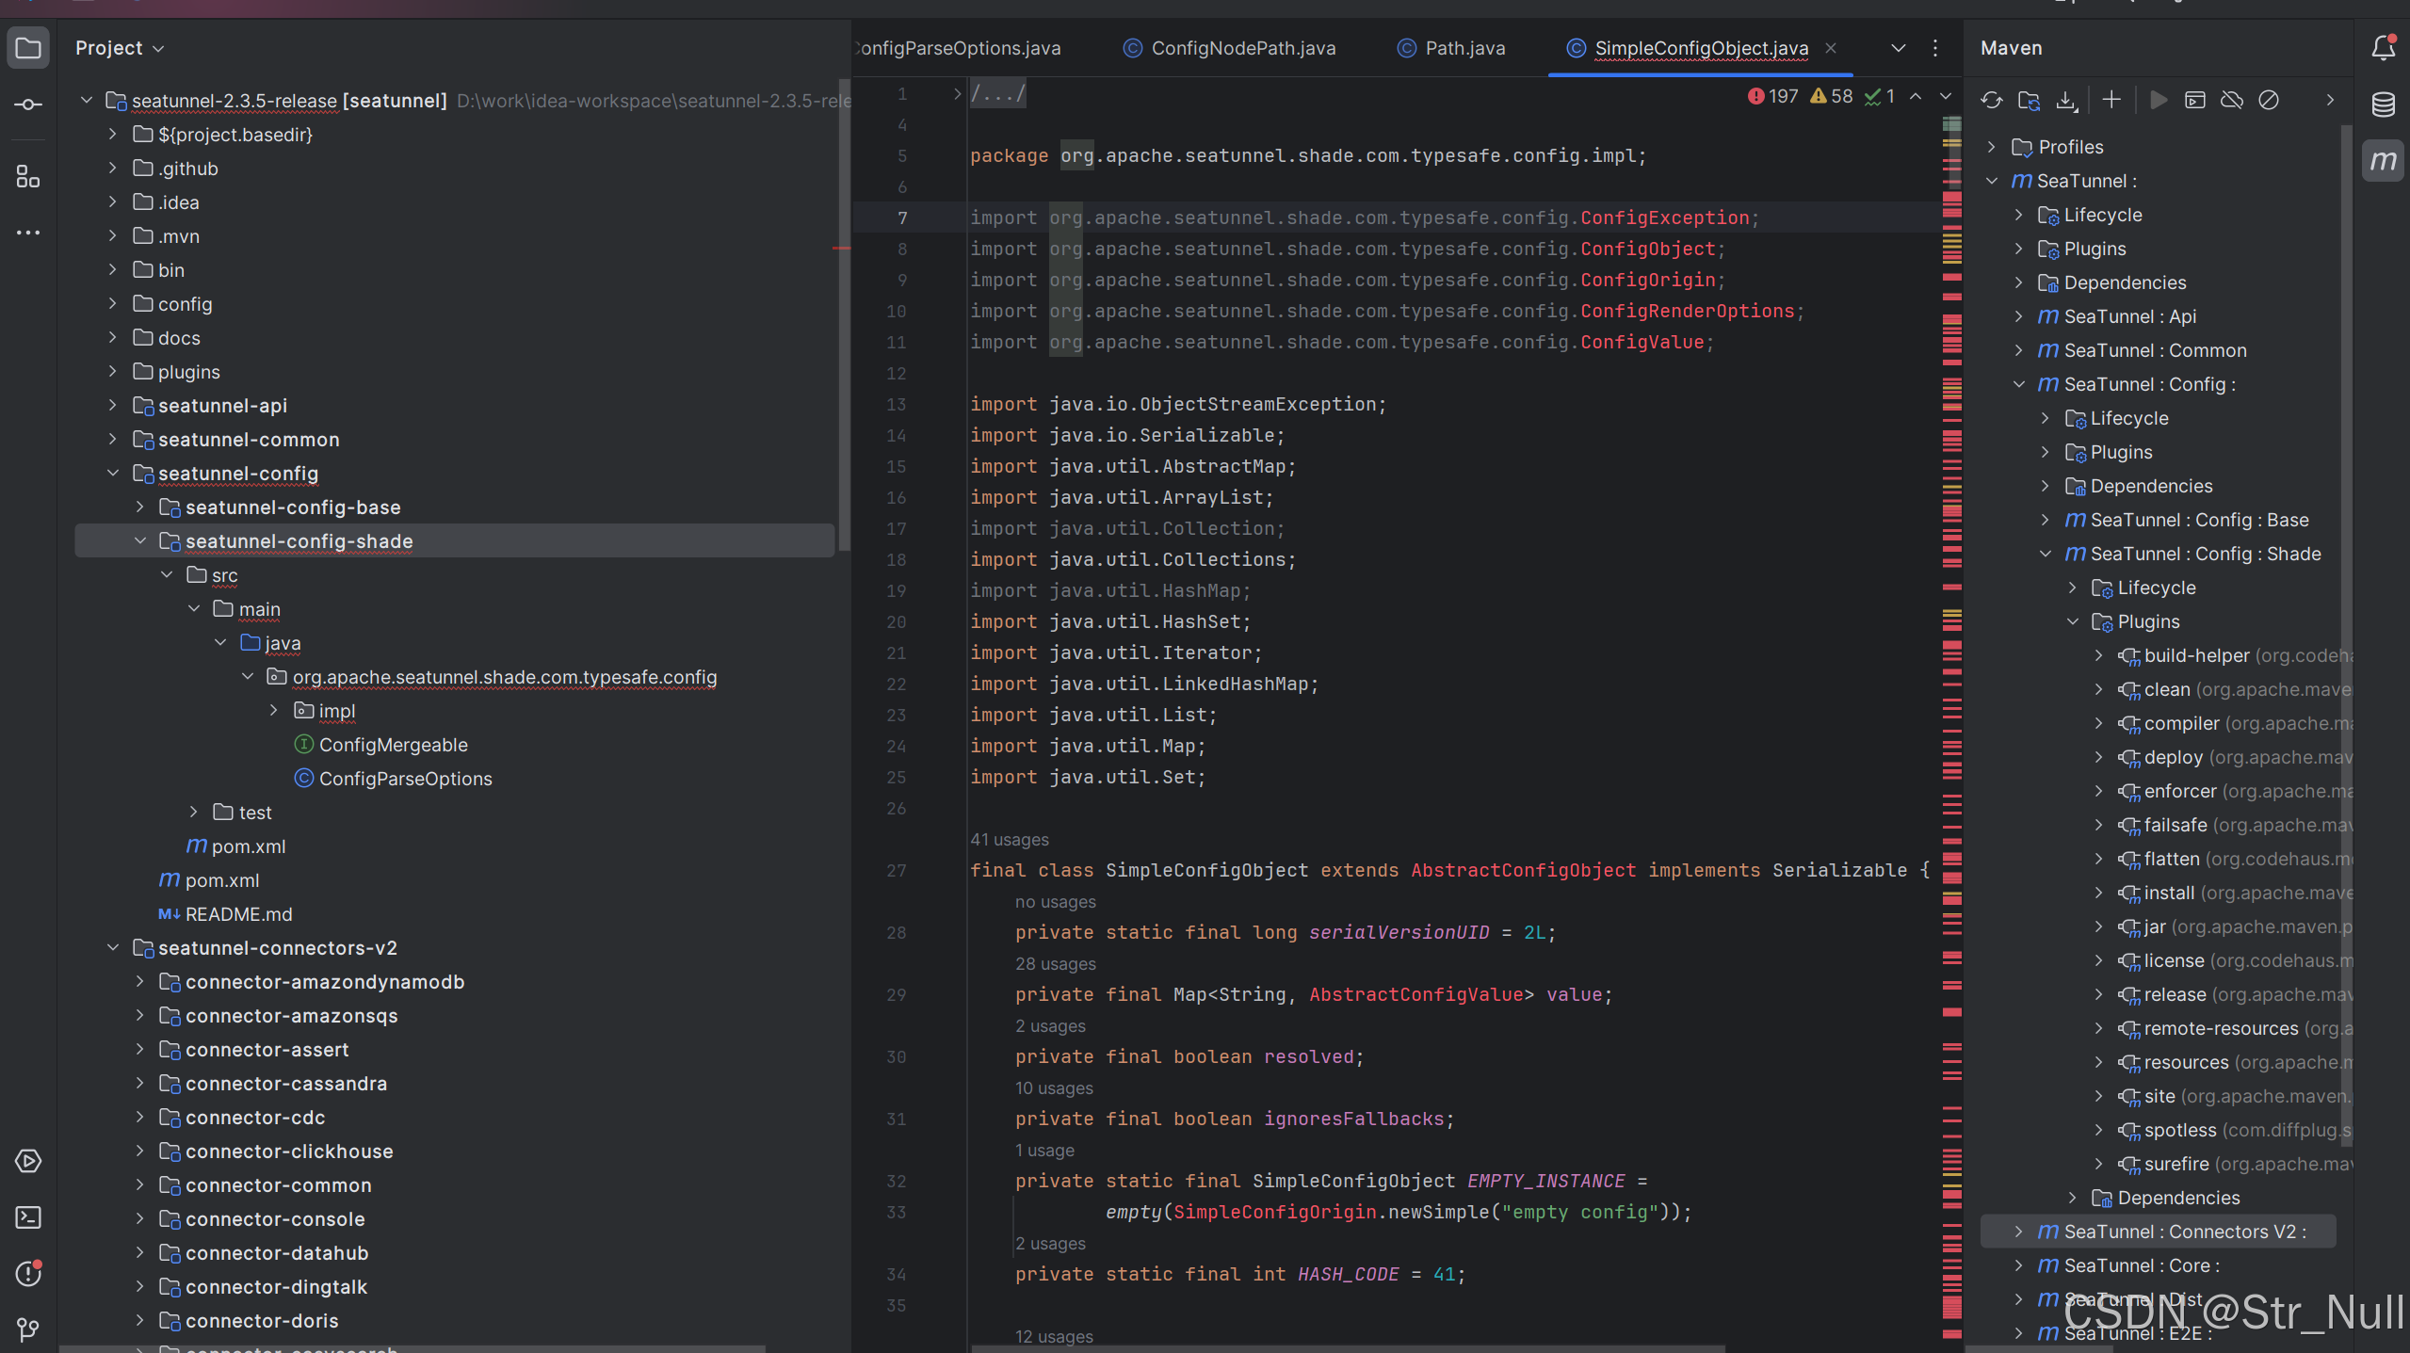The image size is (2410, 1353).
Task: Open the Commit tool window icon
Action: click(28, 105)
